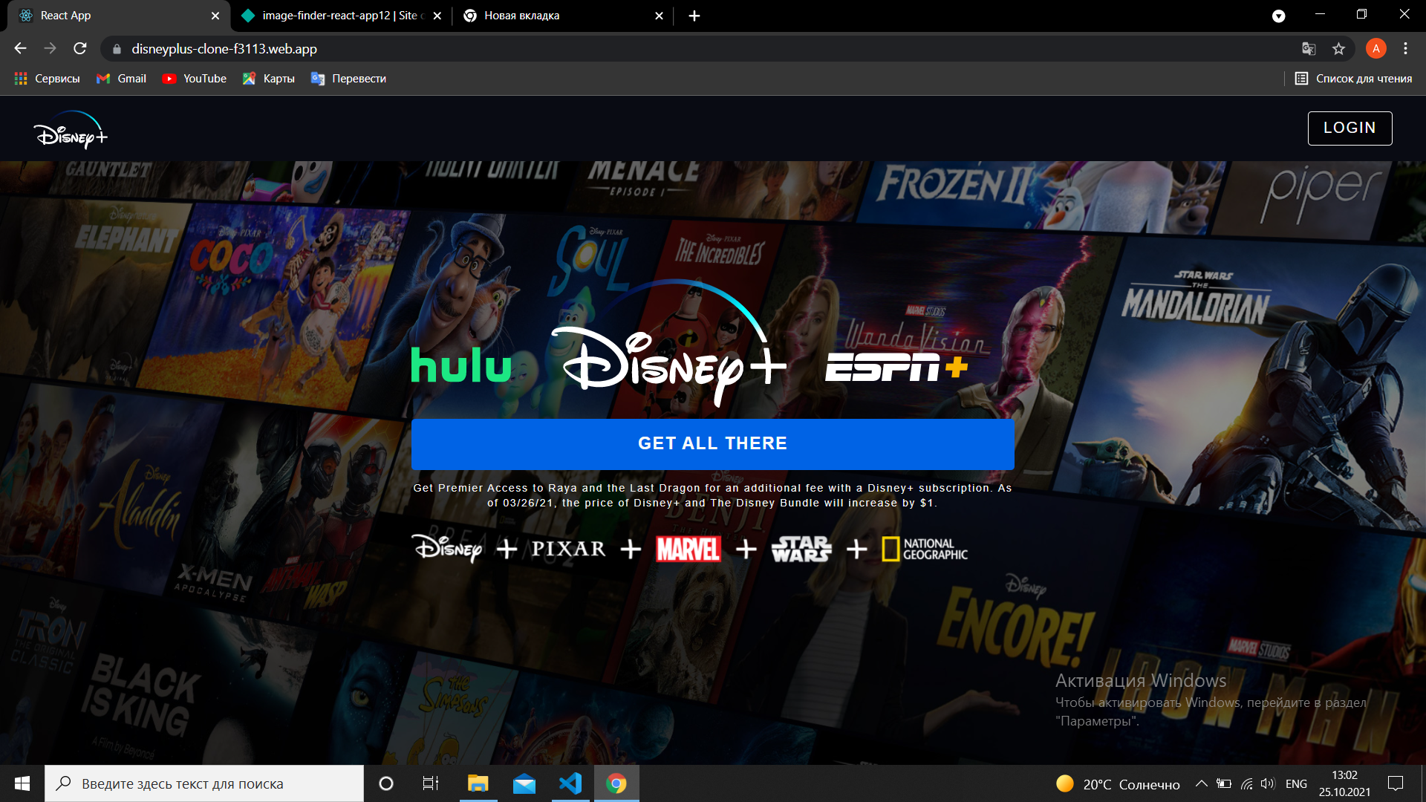The image size is (1426, 802).
Task: Switch to image-finder-react-app12 tab
Action: [x=340, y=16]
